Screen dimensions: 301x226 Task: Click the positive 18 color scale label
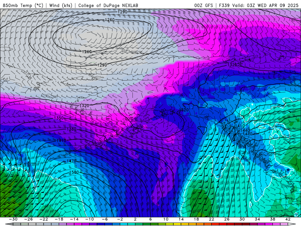tap(196, 219)
